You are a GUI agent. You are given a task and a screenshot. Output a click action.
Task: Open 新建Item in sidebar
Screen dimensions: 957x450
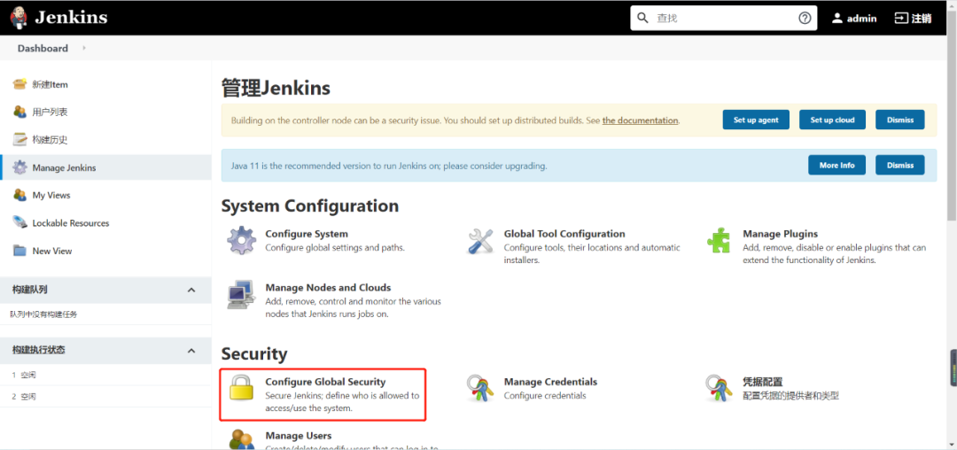click(50, 84)
